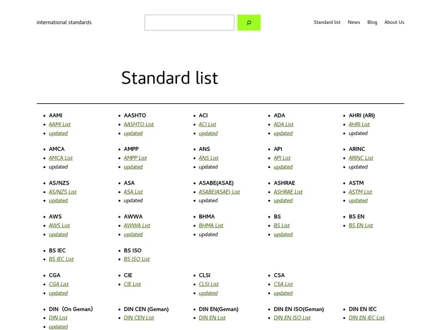Open the ACI List link
441x330 pixels.
pos(207,124)
